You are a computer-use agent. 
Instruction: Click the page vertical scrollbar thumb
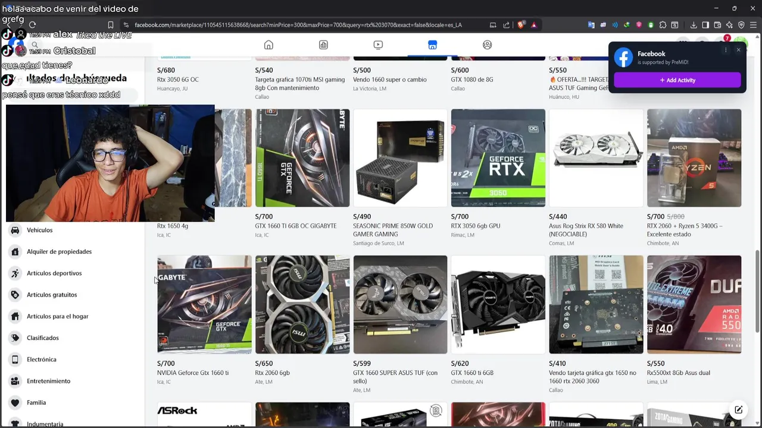tap(757, 291)
